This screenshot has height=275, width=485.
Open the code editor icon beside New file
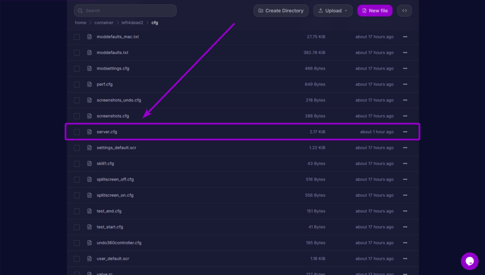tap(404, 10)
